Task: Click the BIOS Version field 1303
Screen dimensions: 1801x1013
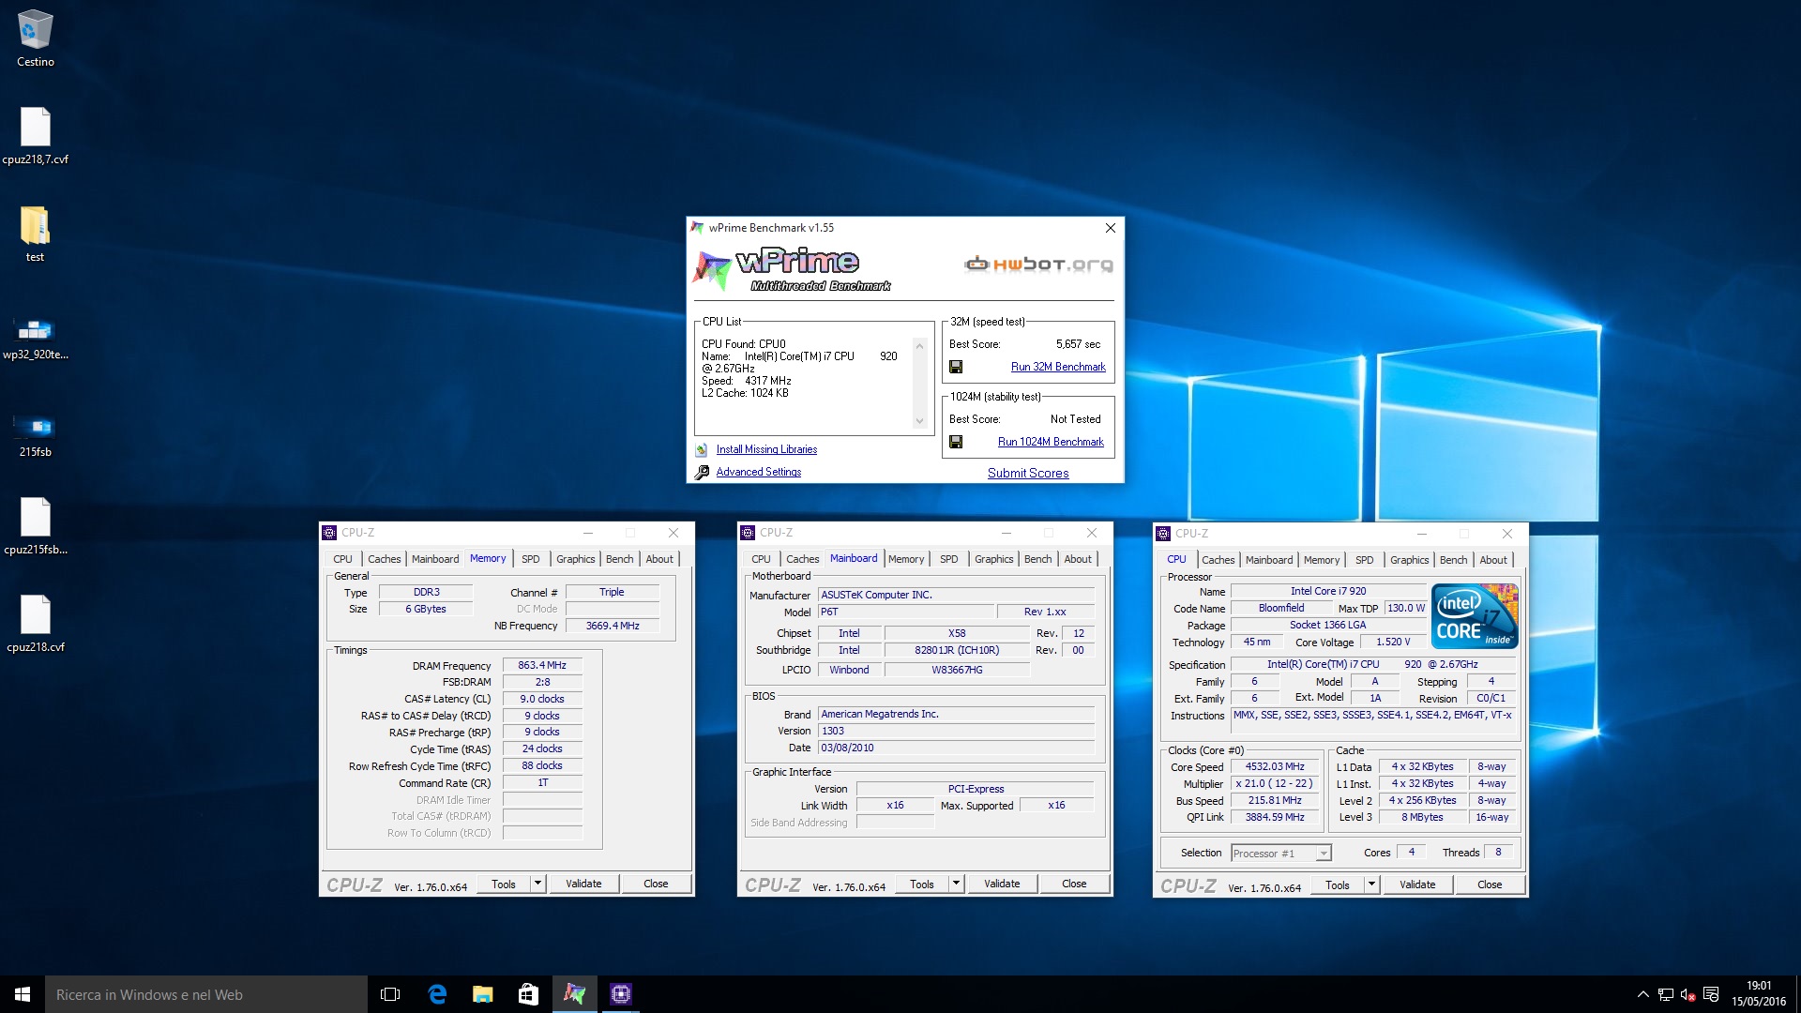Action: pyautogui.click(x=956, y=731)
